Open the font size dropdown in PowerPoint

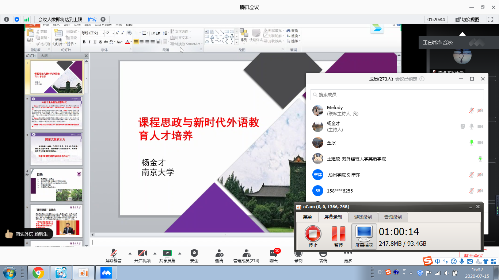[113, 33]
